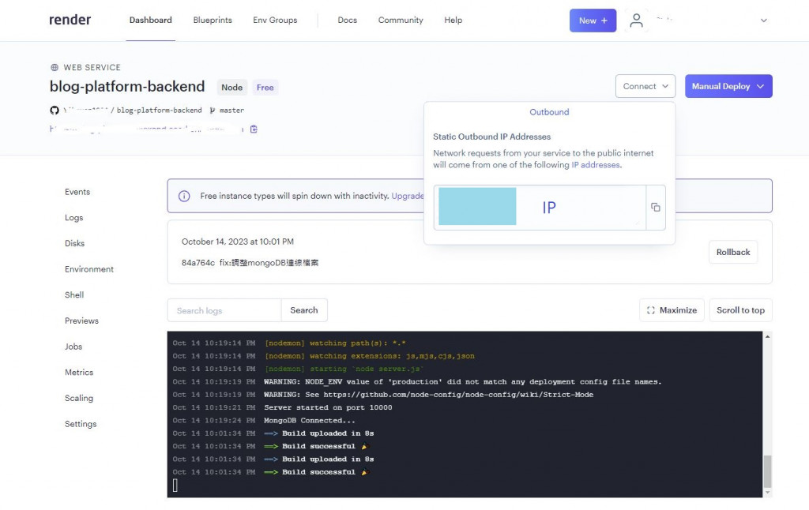Click the 'MongoDB Connected...' log line
The height and width of the screenshot is (510, 809).
coord(310,421)
